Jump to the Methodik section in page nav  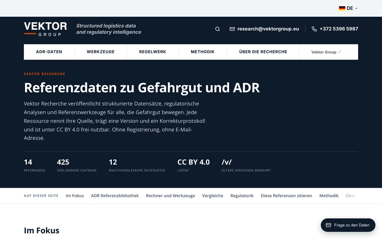(329, 196)
